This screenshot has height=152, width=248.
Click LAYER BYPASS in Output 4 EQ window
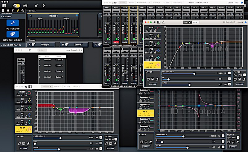coord(146,147)
